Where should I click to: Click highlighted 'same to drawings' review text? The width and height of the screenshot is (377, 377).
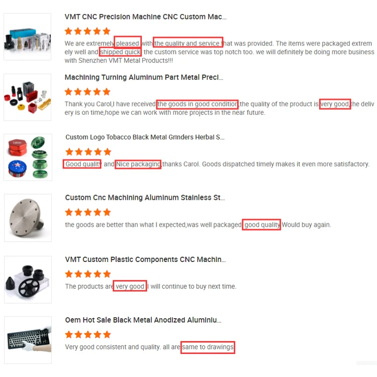coord(208,347)
